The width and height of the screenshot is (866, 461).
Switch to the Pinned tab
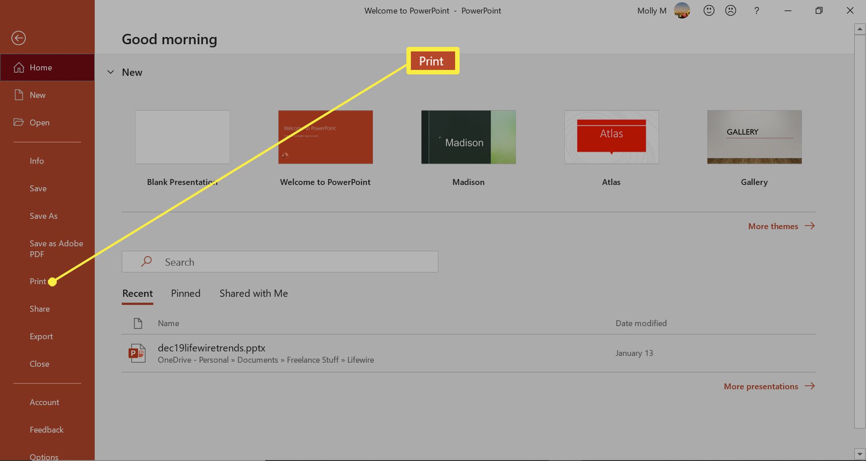pyautogui.click(x=185, y=294)
